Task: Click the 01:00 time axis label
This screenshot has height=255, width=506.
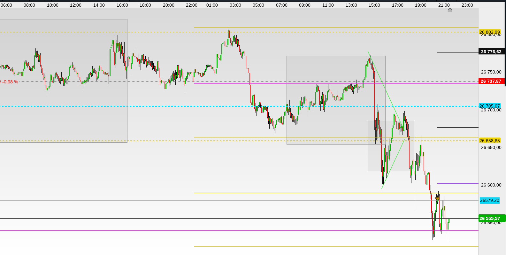Action: point(212,5)
